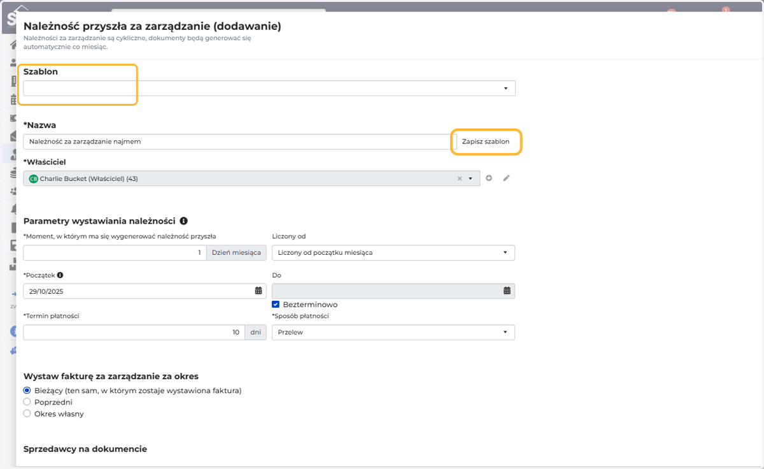This screenshot has width=764, height=469.
Task: Open the Właściciel owner dropdown
Action: coord(470,178)
